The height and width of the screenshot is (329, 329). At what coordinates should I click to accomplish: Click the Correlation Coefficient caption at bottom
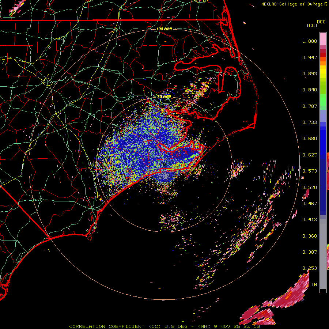[164, 326]
